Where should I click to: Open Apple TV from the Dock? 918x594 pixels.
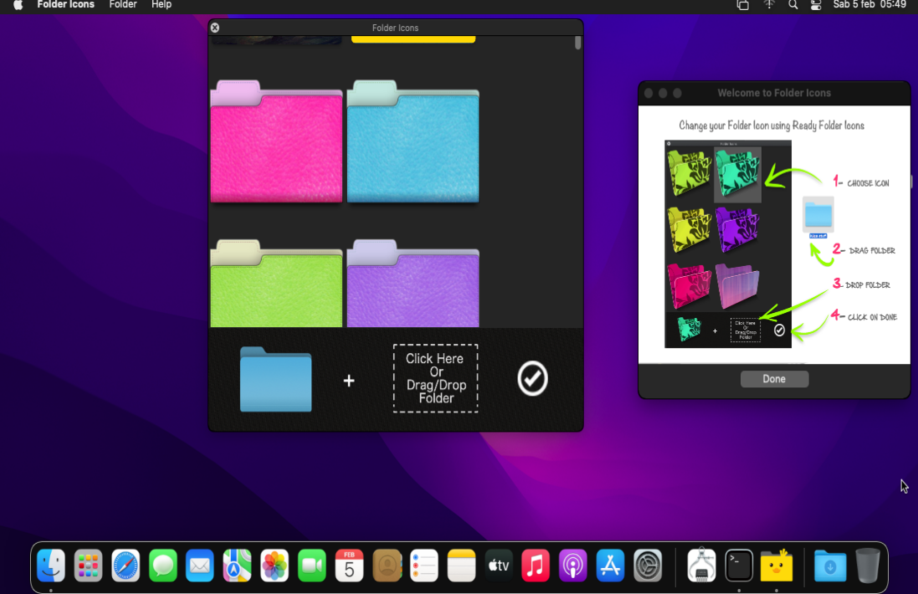[x=499, y=566]
